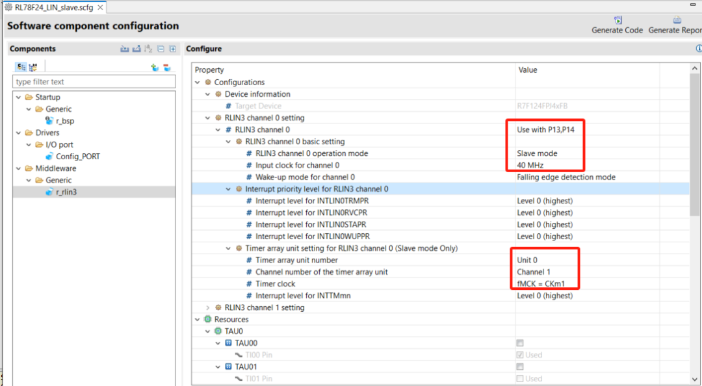Switch to hierarchical view of components
The width and height of the screenshot is (702, 386).
tap(32, 67)
